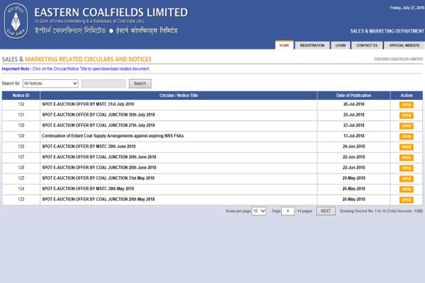
Task: Select publication date 23-Jul-2018
Action: (x=353, y=125)
